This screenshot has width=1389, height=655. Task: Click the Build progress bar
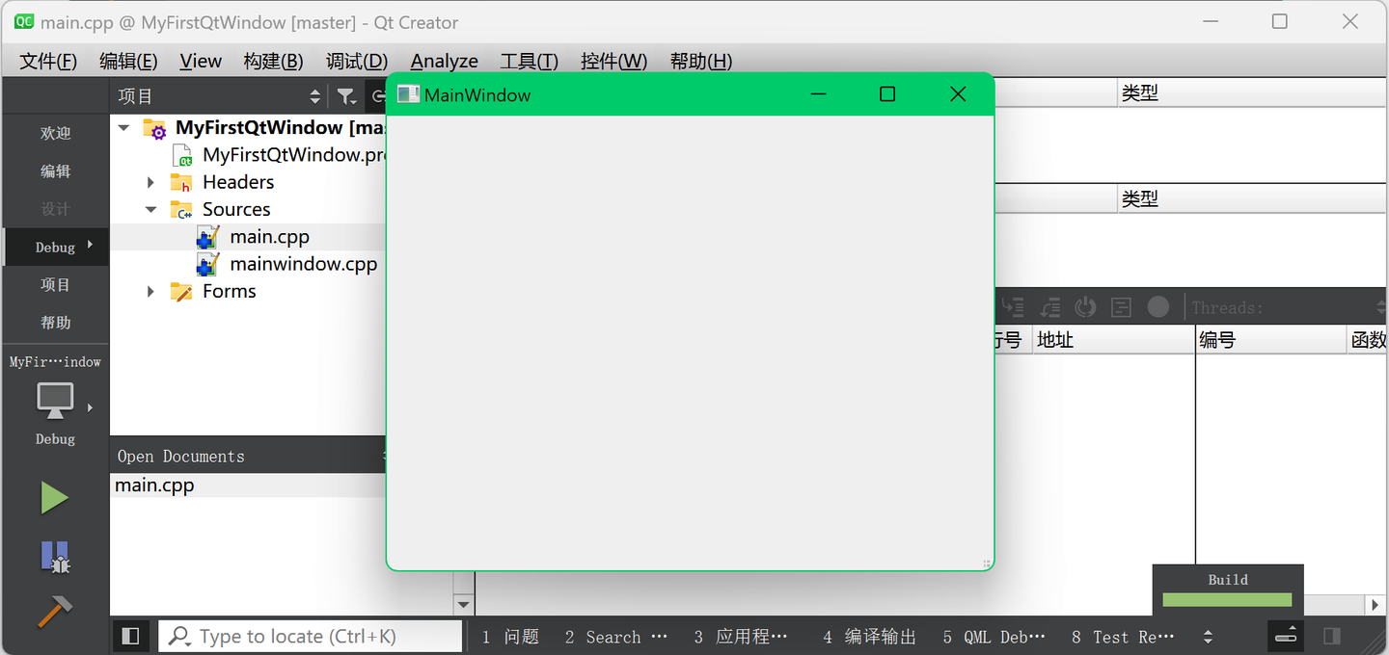(1226, 598)
